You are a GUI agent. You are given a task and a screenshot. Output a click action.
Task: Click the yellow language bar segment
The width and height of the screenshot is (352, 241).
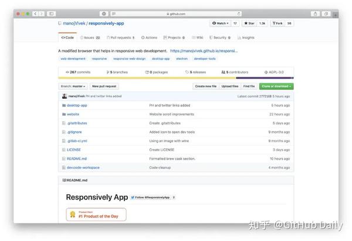147,78
